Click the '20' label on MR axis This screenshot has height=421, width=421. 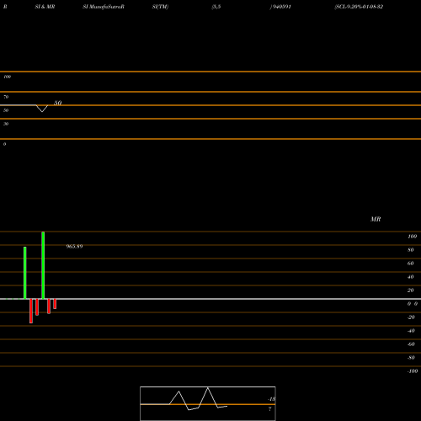tap(411, 290)
